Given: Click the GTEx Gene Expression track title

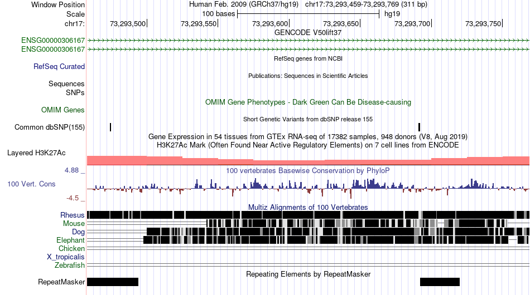Looking at the screenshot, I should [x=308, y=136].
